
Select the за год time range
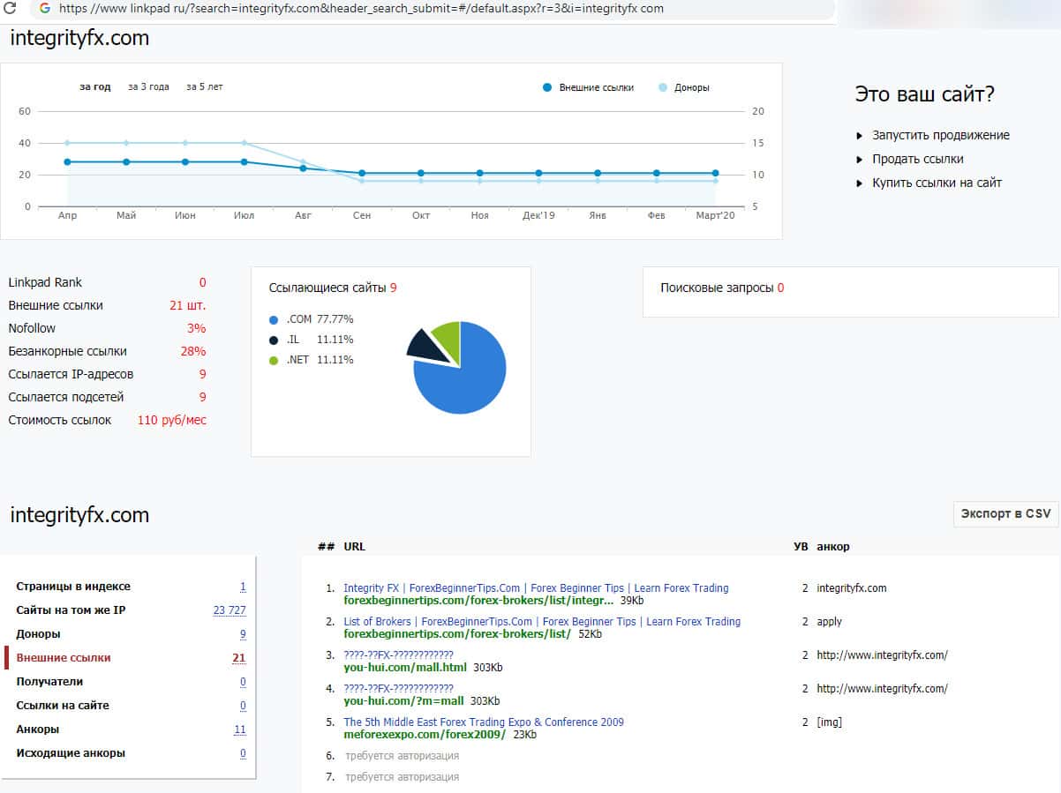95,86
